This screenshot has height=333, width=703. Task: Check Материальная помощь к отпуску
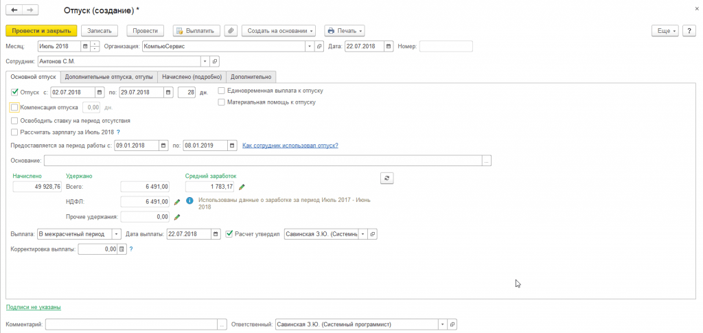[x=222, y=102]
